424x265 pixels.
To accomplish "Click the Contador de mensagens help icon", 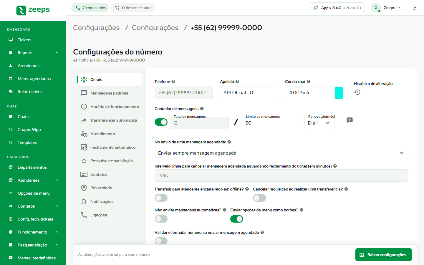I will point(202,109).
